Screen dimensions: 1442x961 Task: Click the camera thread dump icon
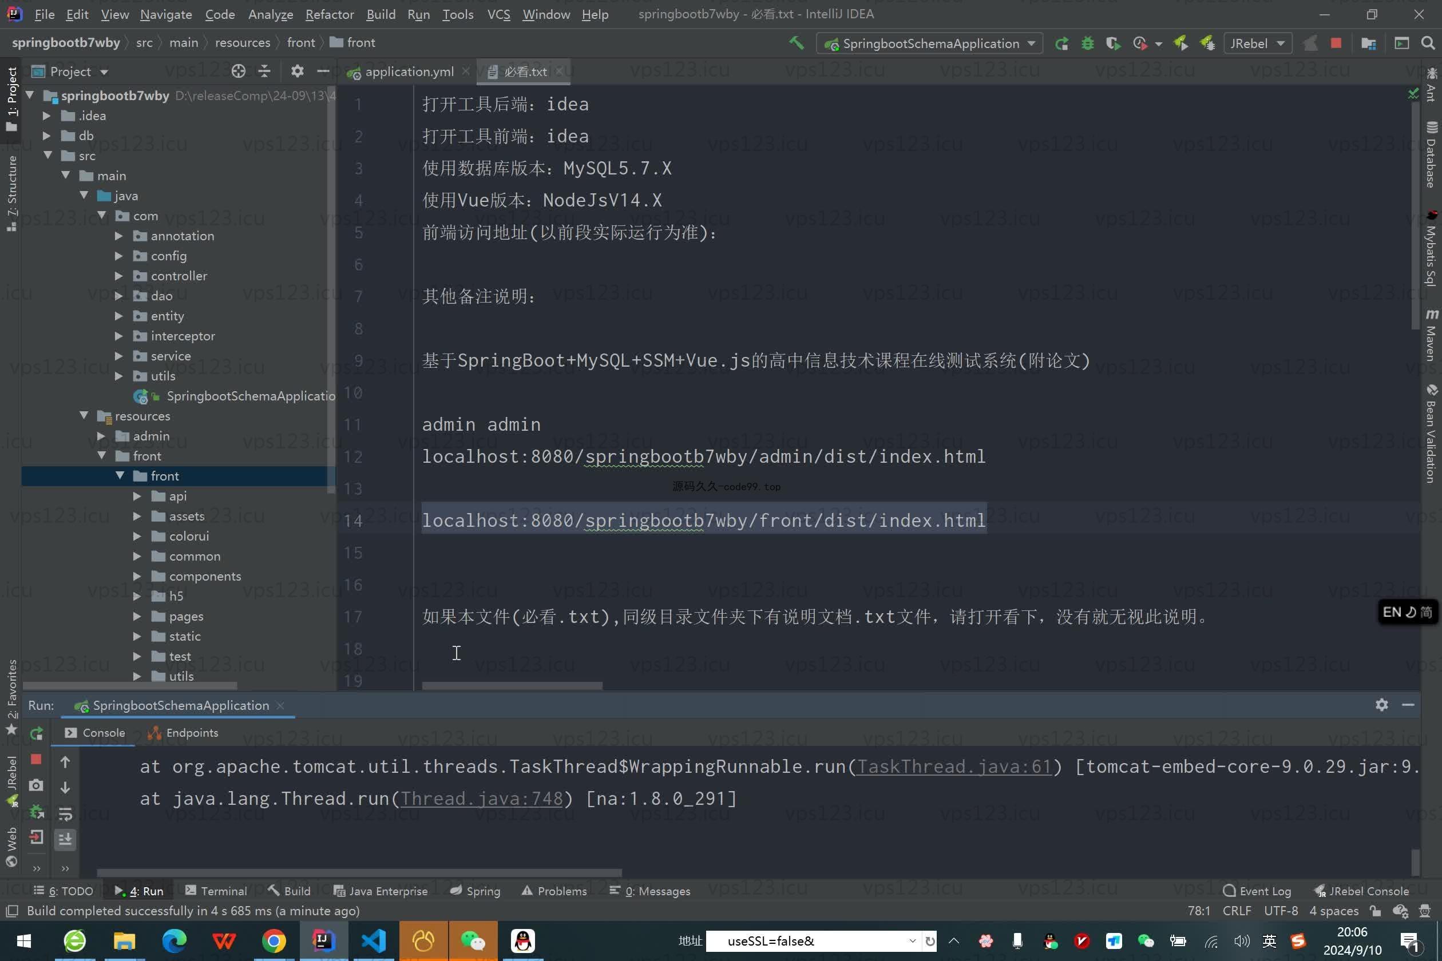click(36, 785)
